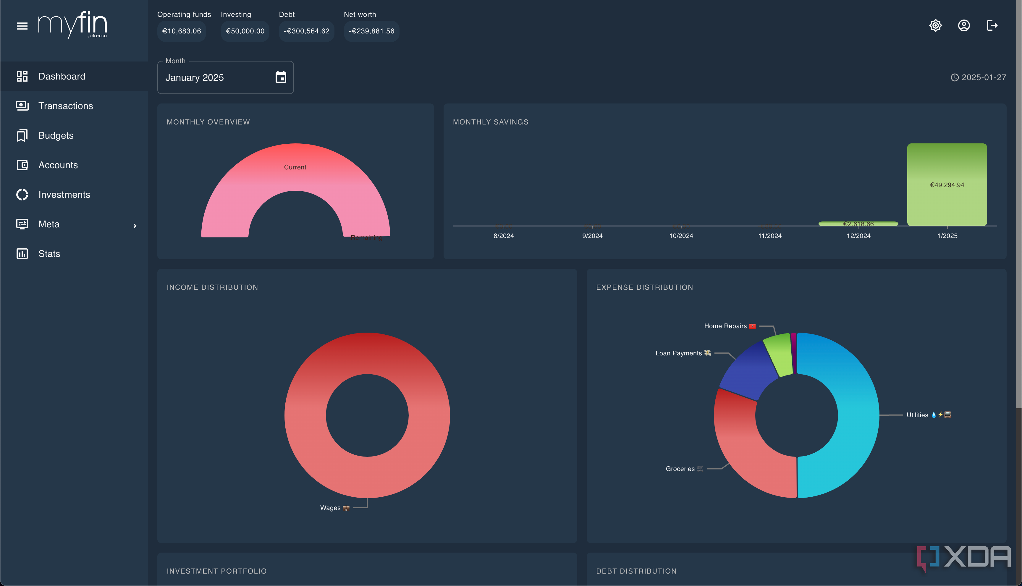Click the Transactions cash icon
Viewport: 1022px width, 586px height.
pos(22,106)
